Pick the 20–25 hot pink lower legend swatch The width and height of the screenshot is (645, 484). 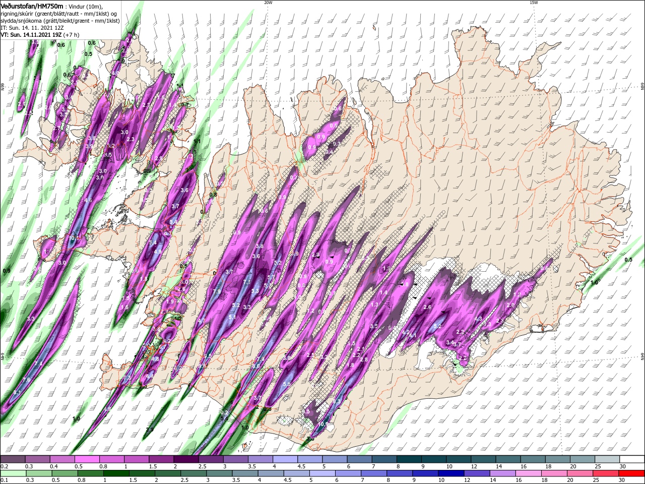click(x=581, y=473)
